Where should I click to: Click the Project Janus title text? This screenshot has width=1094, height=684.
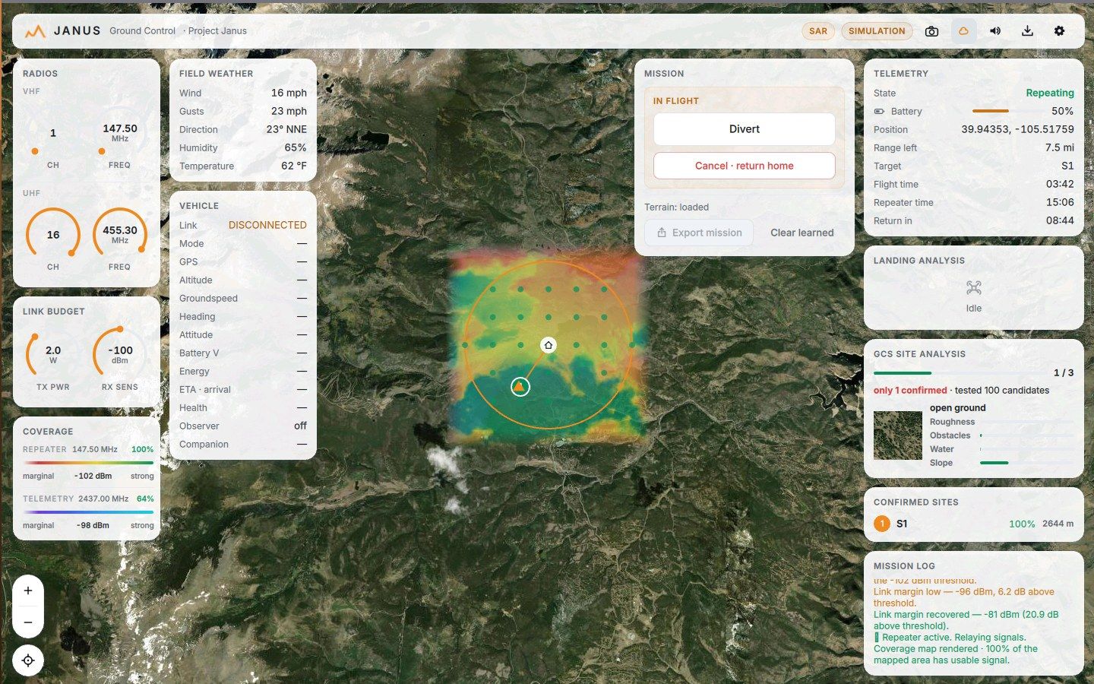(217, 31)
